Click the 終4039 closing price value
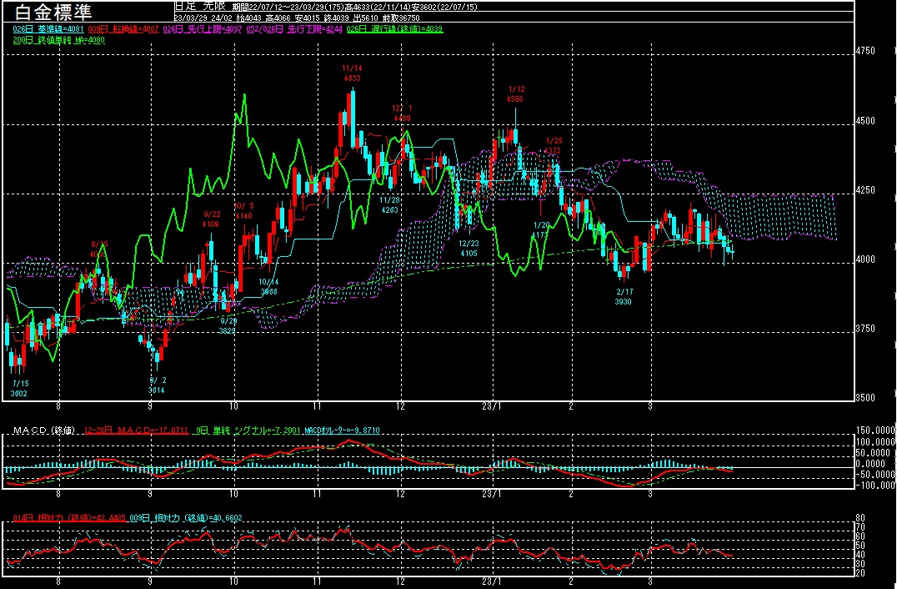Image resolution: width=897 pixels, height=589 pixels. [x=337, y=18]
